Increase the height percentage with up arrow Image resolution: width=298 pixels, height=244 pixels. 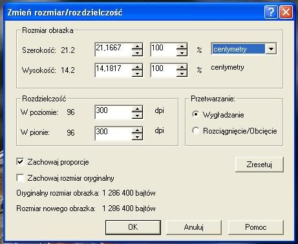pyautogui.click(x=182, y=67)
